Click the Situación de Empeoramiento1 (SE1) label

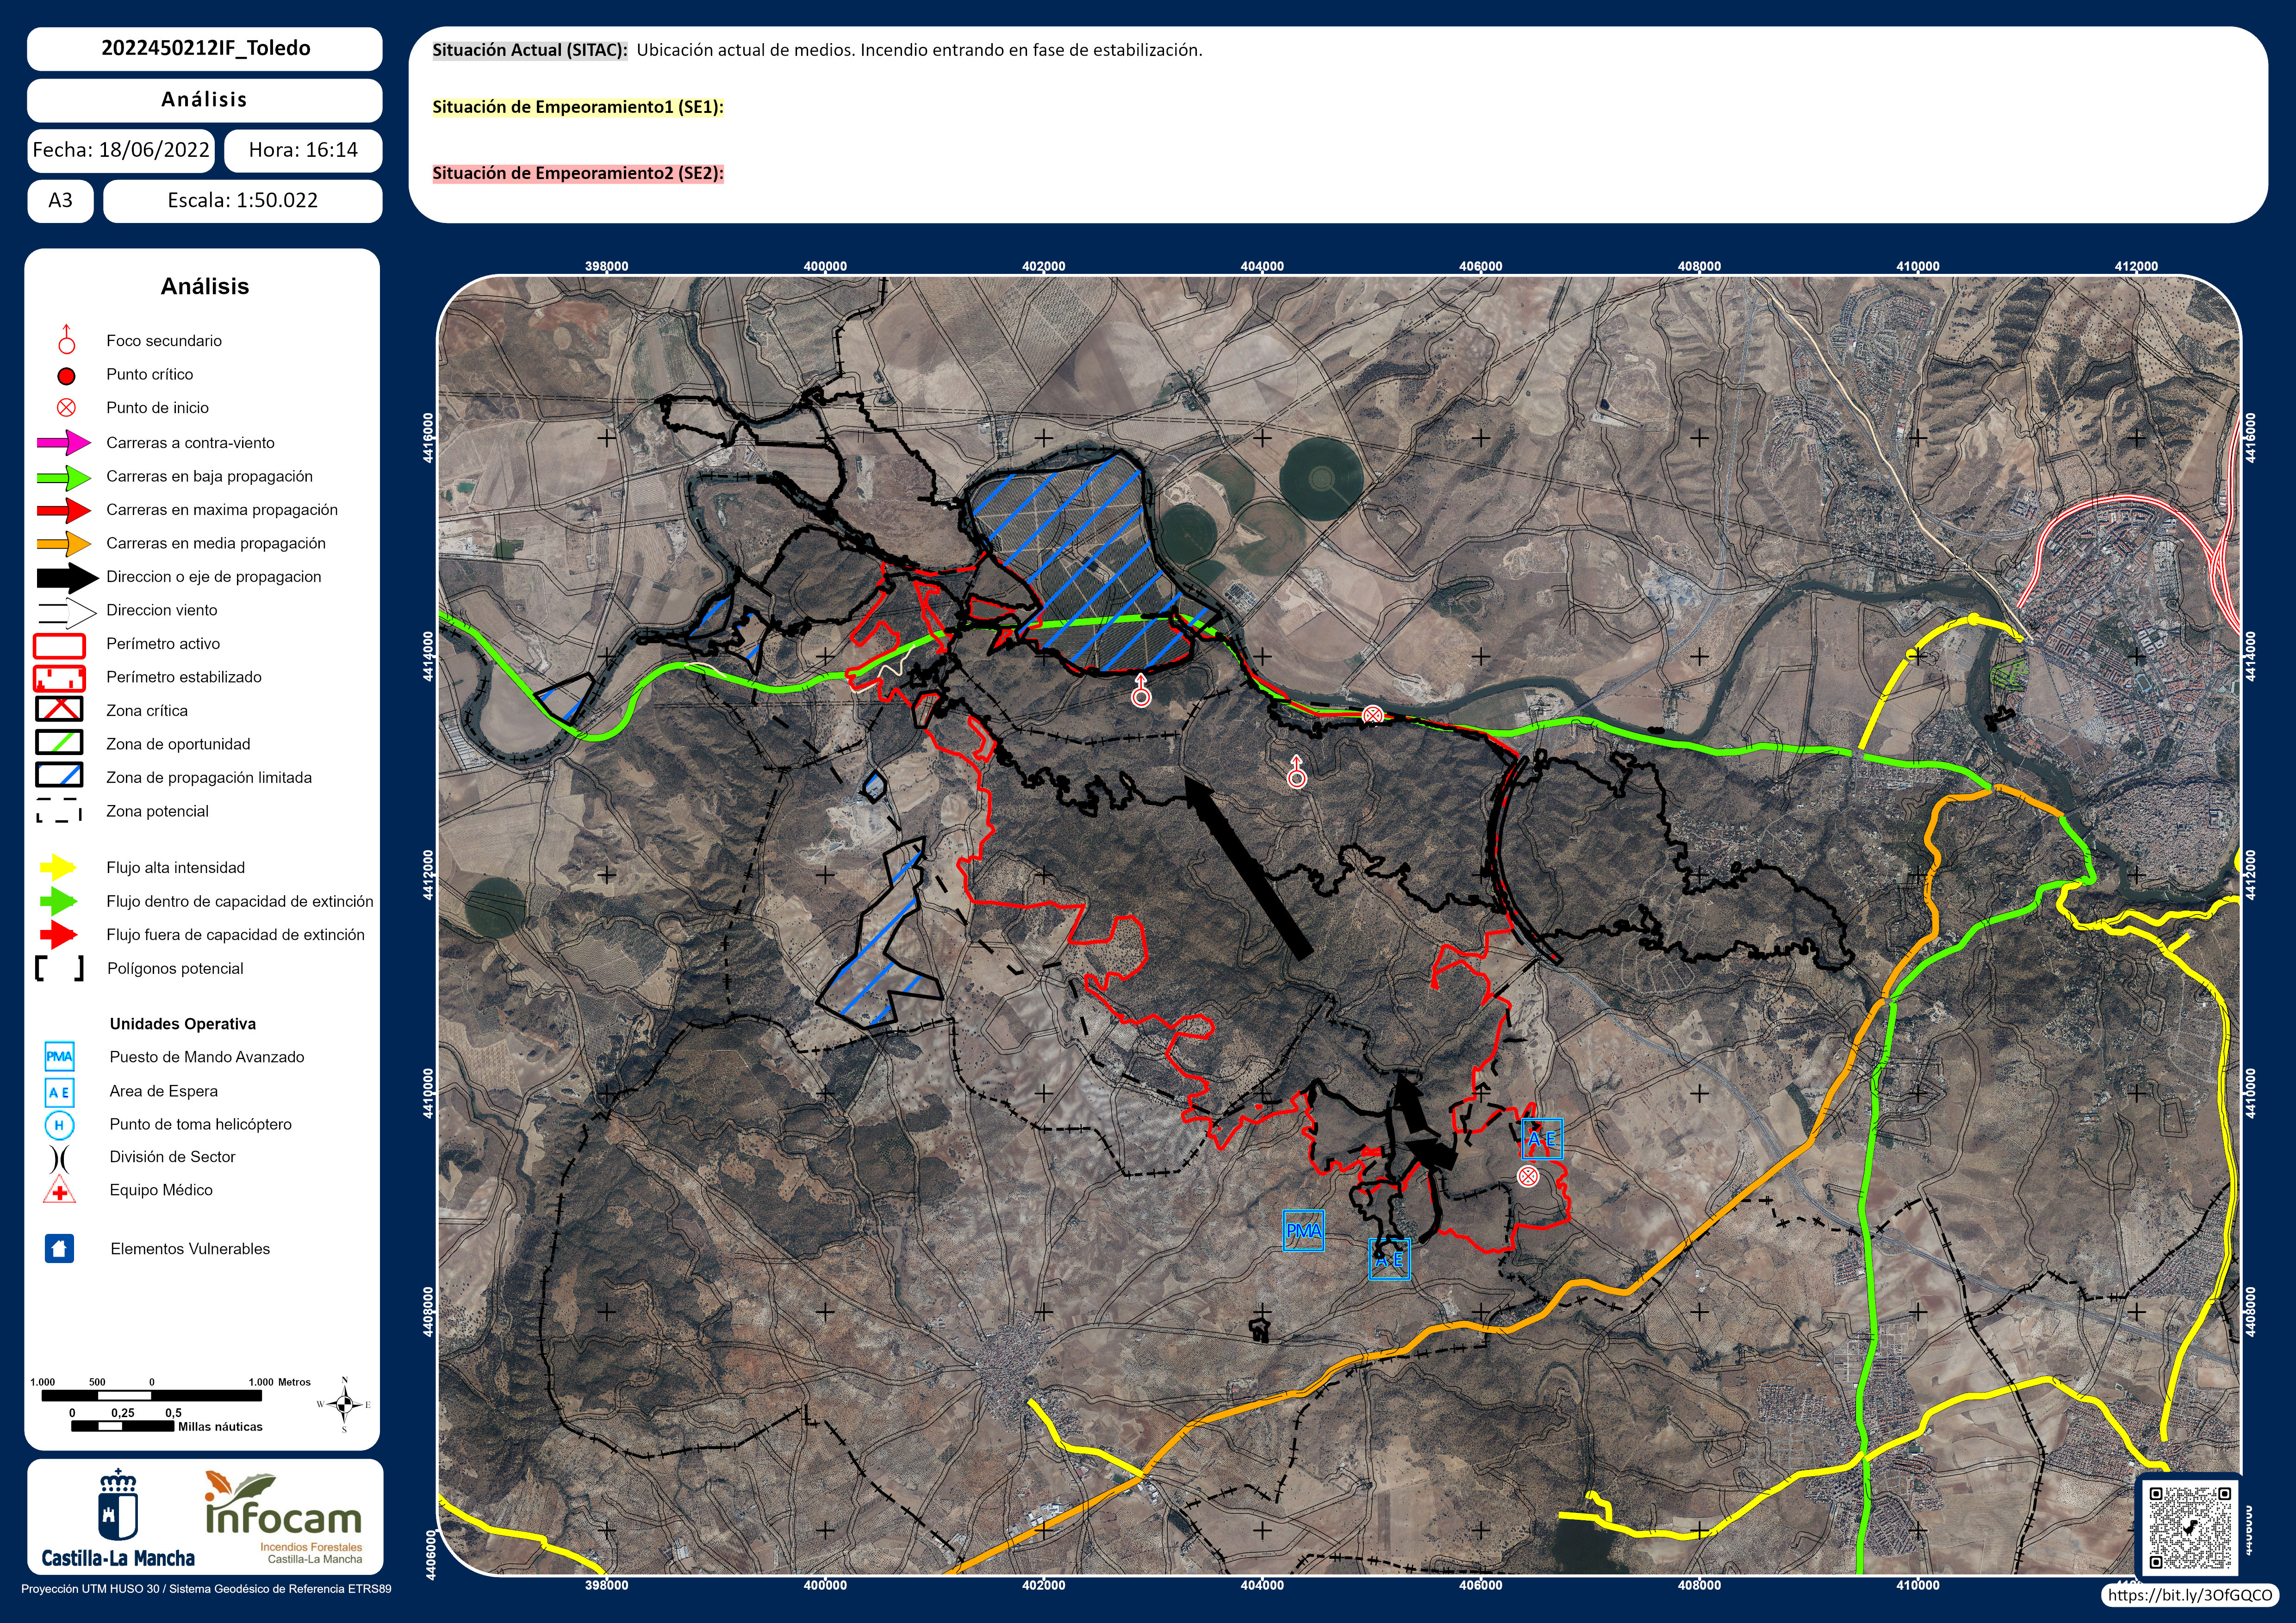tap(577, 107)
